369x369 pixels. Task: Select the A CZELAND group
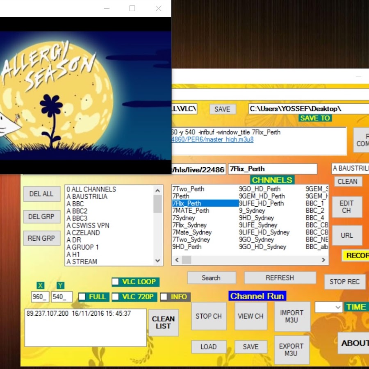(83, 233)
